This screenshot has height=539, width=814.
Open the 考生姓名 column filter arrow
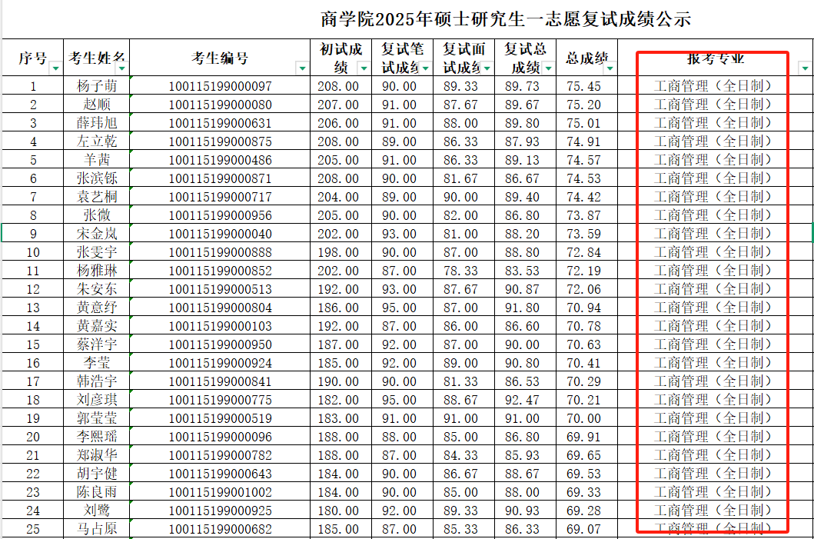click(x=122, y=68)
